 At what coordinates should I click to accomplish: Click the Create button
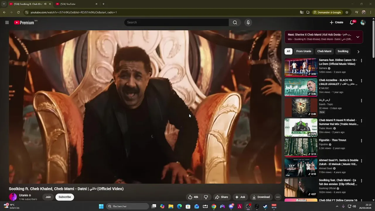[336, 22]
